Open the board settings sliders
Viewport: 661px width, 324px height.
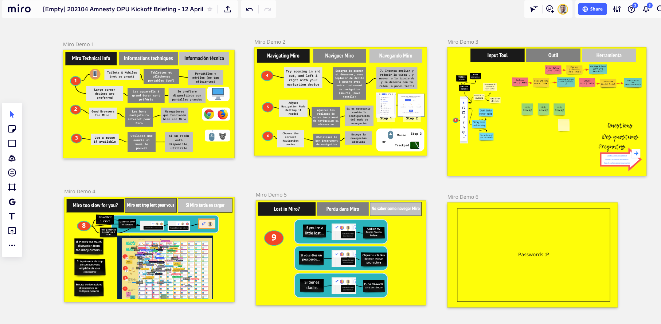pyautogui.click(x=617, y=9)
